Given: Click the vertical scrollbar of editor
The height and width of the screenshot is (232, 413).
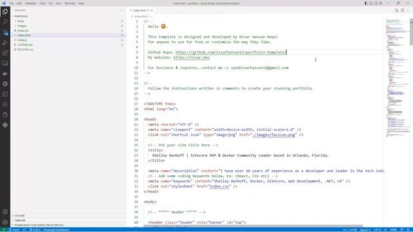Looking at the screenshot, I should 412,32.
